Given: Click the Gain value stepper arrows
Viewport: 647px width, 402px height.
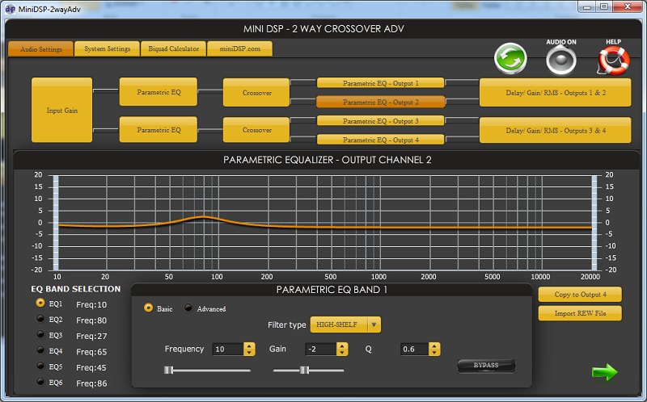Looking at the screenshot, I should coord(341,350).
